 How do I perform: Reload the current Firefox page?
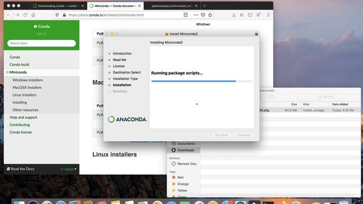click(x=25, y=15)
